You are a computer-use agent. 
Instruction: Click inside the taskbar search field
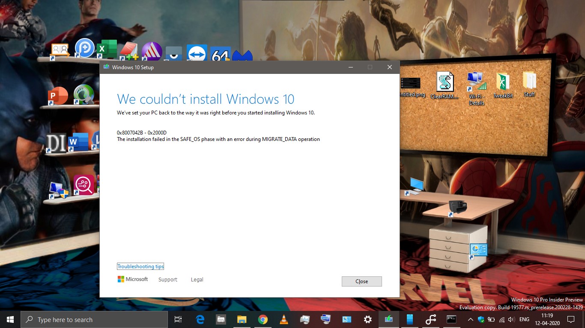[x=94, y=319]
